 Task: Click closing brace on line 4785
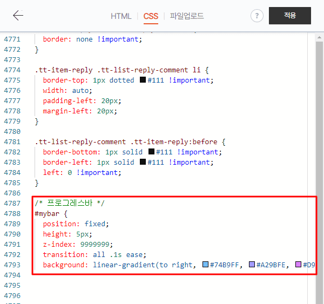click(x=37, y=183)
